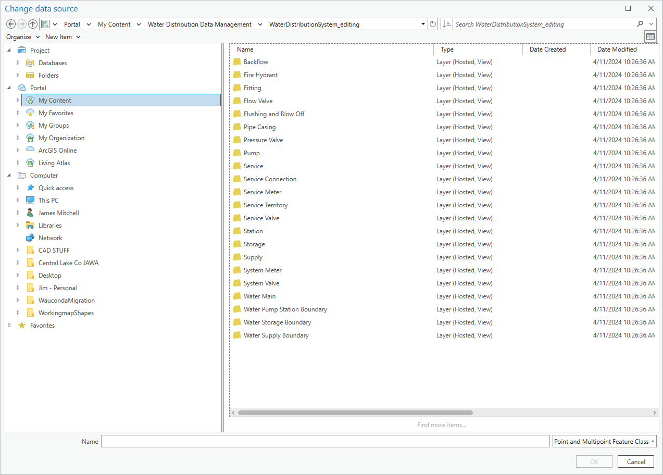Open the path bar history dropdown arrow
663x475 pixels.
pos(423,24)
